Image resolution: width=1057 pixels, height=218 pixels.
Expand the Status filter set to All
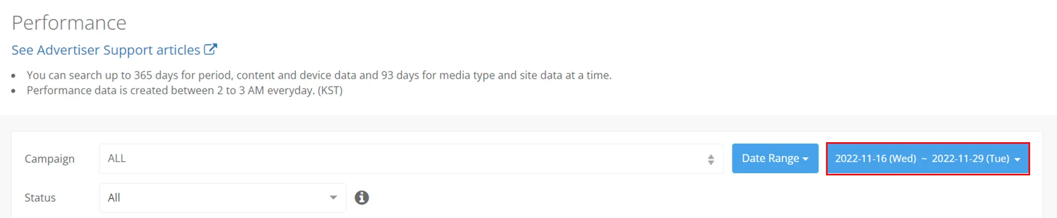tap(222, 197)
